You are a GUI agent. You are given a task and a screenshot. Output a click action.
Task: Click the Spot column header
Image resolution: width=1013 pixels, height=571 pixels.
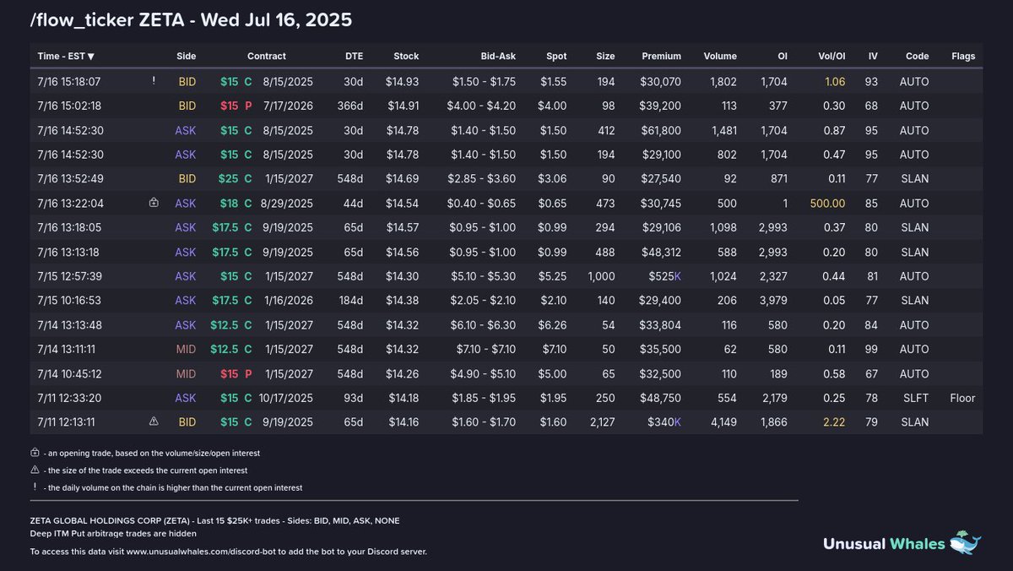point(556,57)
